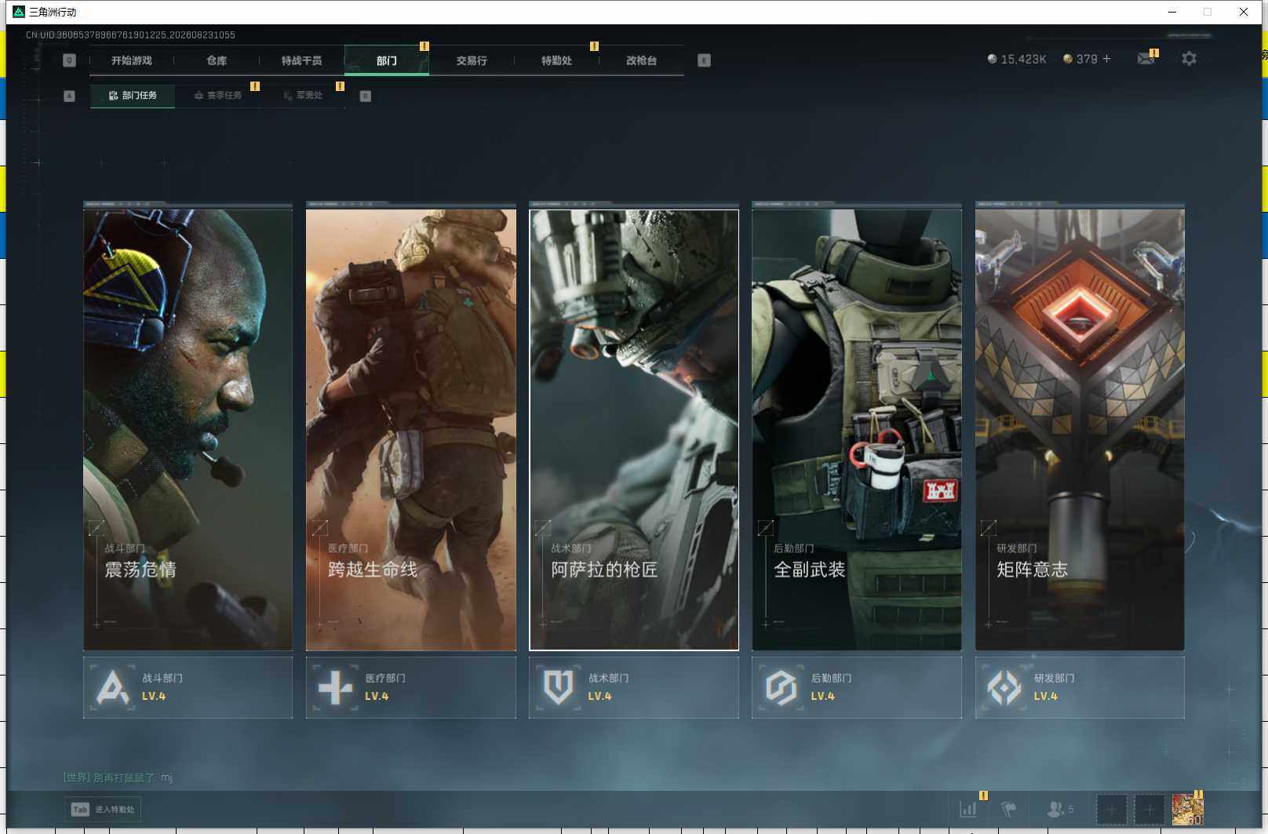Click the 医疗部门 cross icon
The height and width of the screenshot is (834, 1268).
(x=335, y=687)
